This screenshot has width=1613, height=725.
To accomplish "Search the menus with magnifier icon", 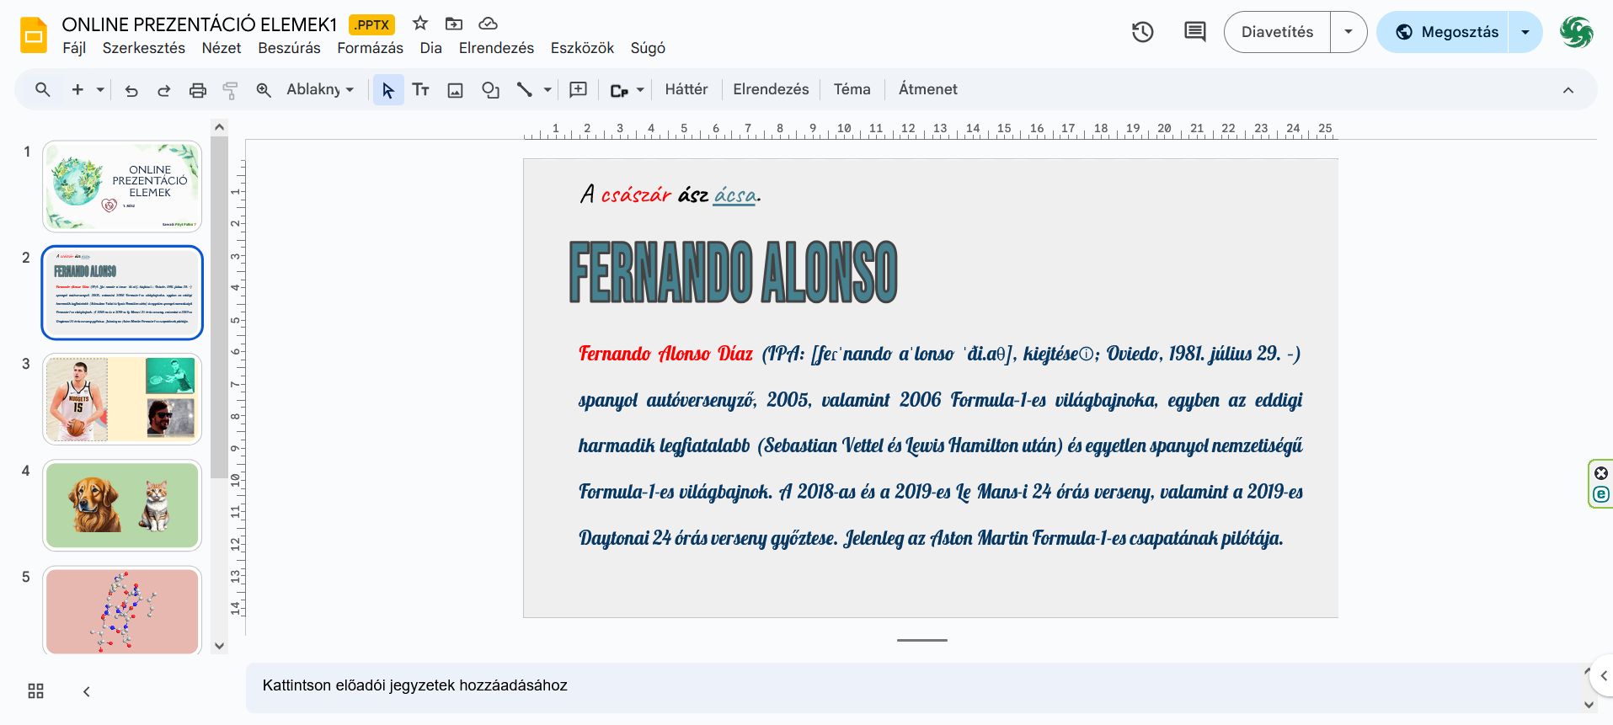I will click(x=43, y=89).
